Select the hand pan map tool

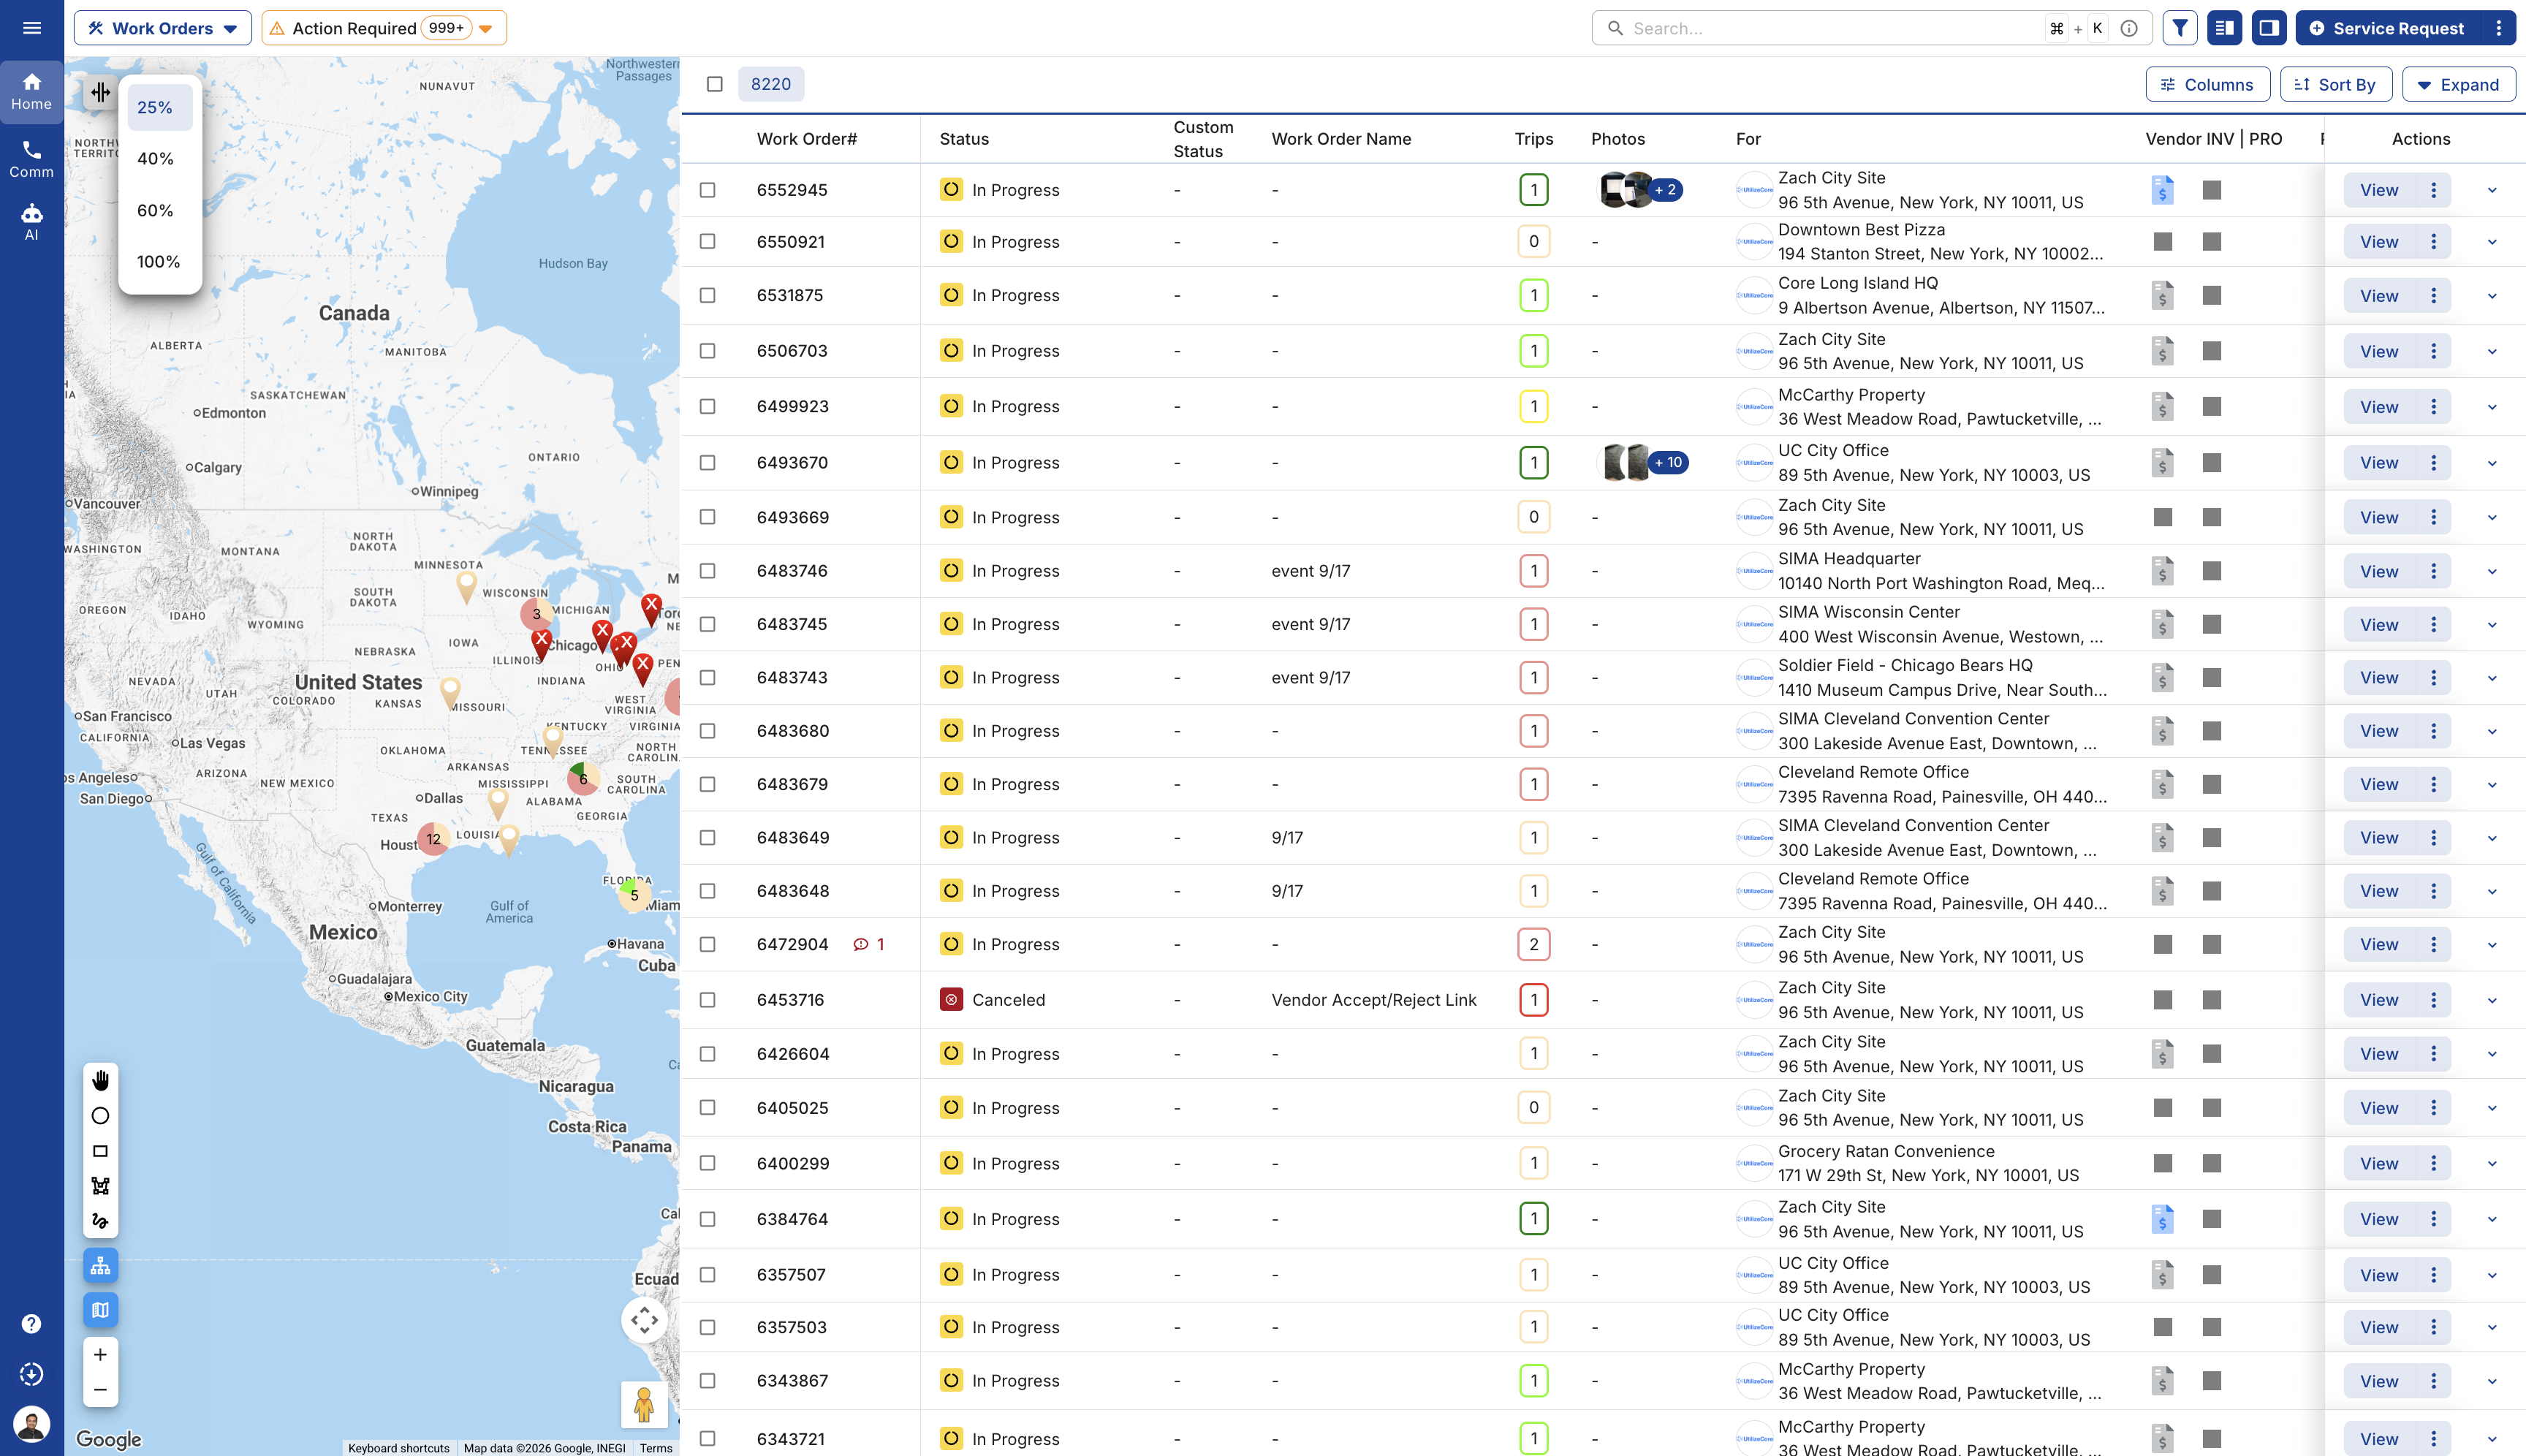(x=100, y=1080)
